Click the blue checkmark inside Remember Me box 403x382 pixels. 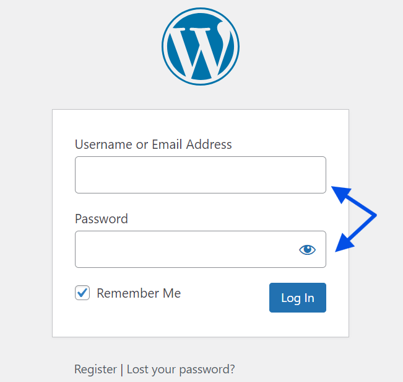82,293
